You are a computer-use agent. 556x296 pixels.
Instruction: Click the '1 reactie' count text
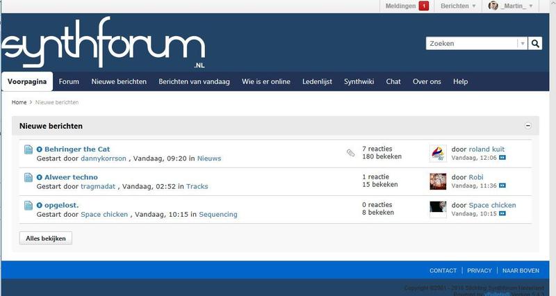pyautogui.click(x=375, y=177)
